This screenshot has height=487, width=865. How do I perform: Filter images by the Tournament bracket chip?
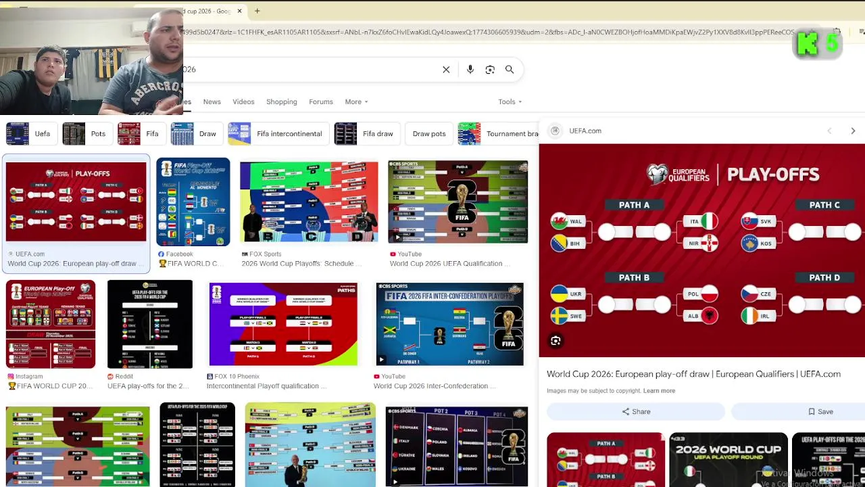(498, 134)
